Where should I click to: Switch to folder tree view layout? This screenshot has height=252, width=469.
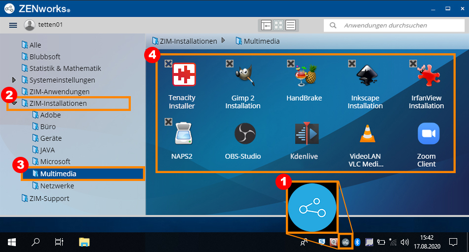pyautogui.click(x=266, y=25)
